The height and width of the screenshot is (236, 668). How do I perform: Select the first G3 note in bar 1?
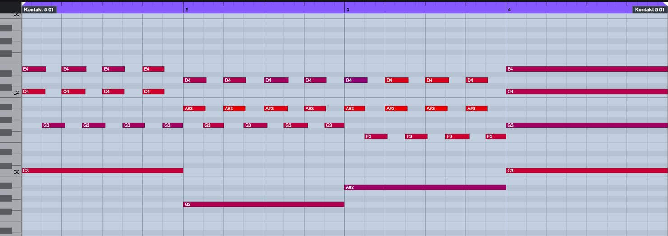[x=53, y=125]
